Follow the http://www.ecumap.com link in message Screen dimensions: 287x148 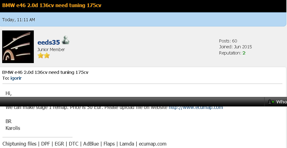[196, 107]
